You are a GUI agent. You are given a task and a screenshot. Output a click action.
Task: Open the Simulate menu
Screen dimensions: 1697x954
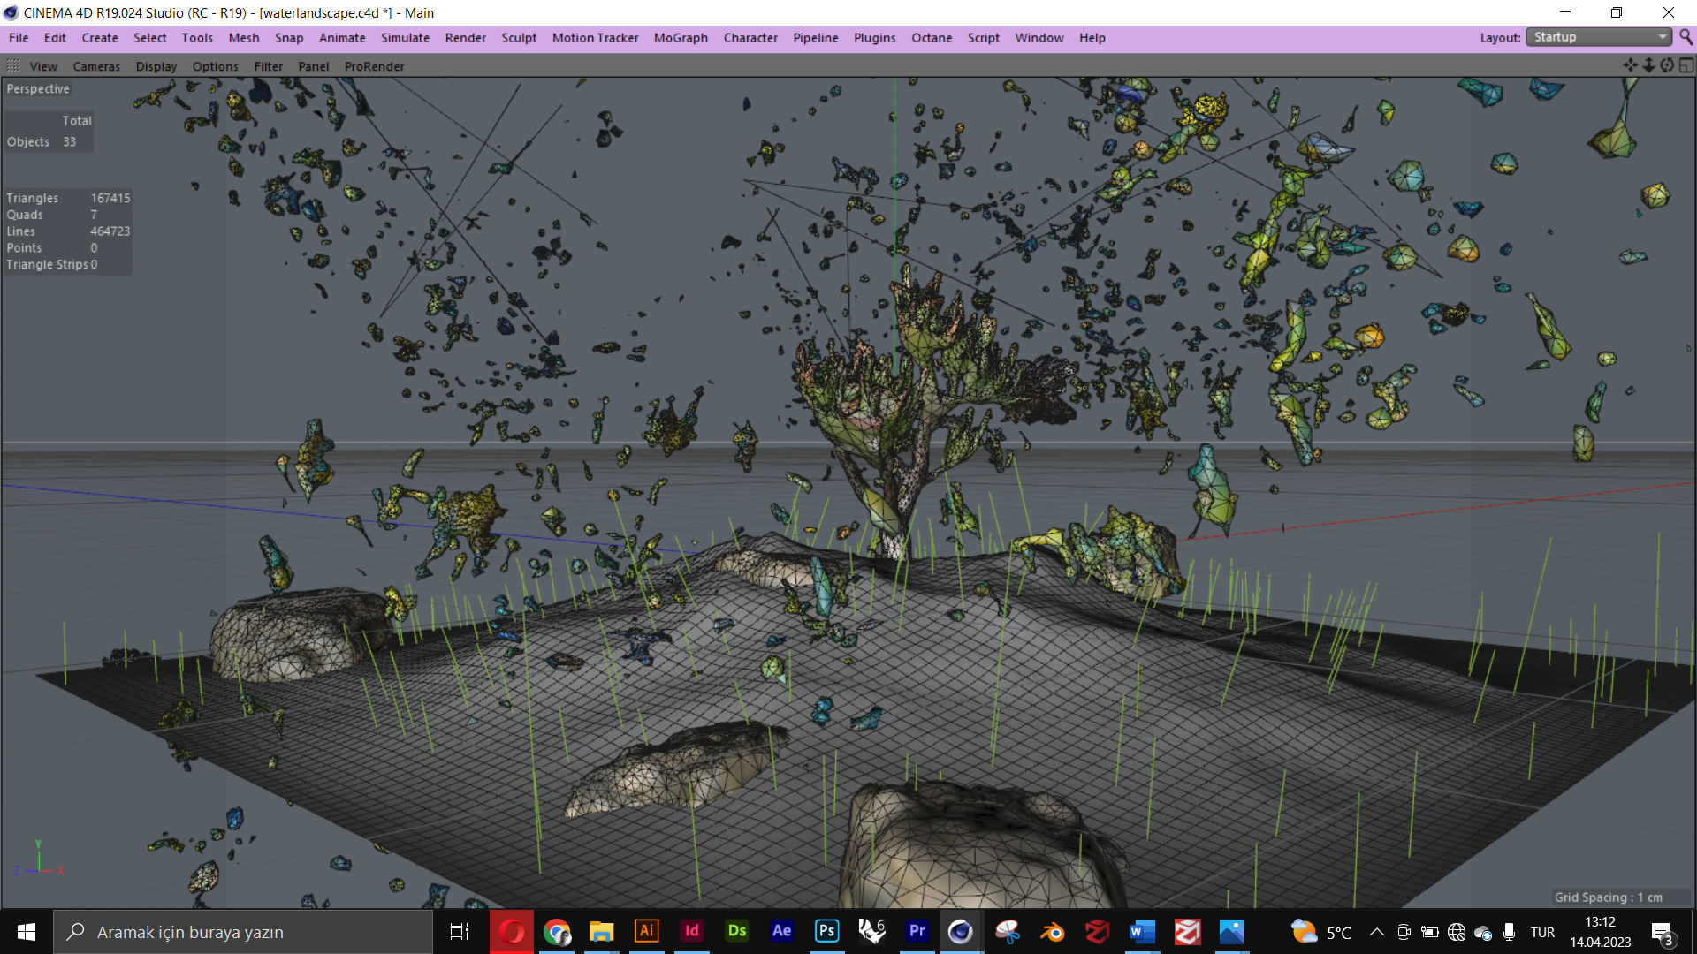[405, 38]
